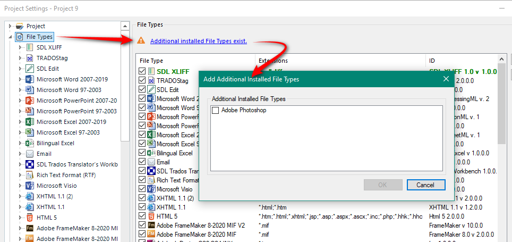Image resolution: width=512 pixels, height=242 pixels.
Task: Collapse the File Types tree node
Action: pos(10,37)
